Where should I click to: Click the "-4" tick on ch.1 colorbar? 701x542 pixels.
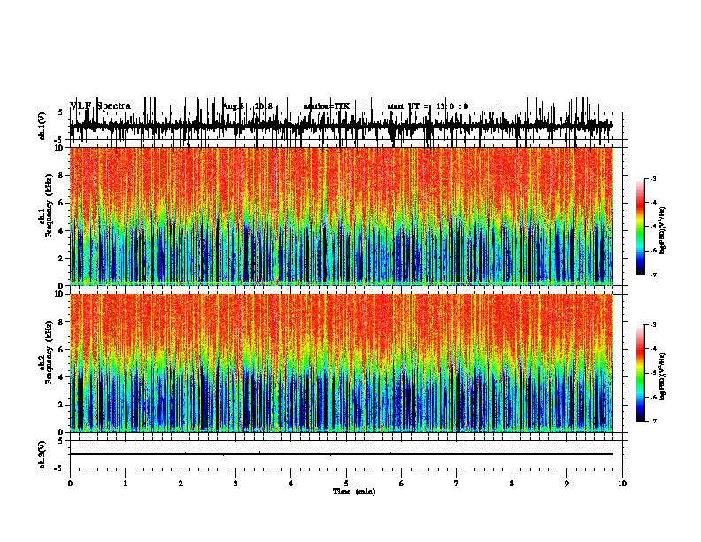[653, 203]
